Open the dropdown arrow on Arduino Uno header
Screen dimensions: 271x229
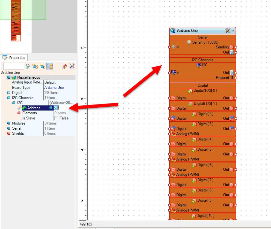pos(233,31)
